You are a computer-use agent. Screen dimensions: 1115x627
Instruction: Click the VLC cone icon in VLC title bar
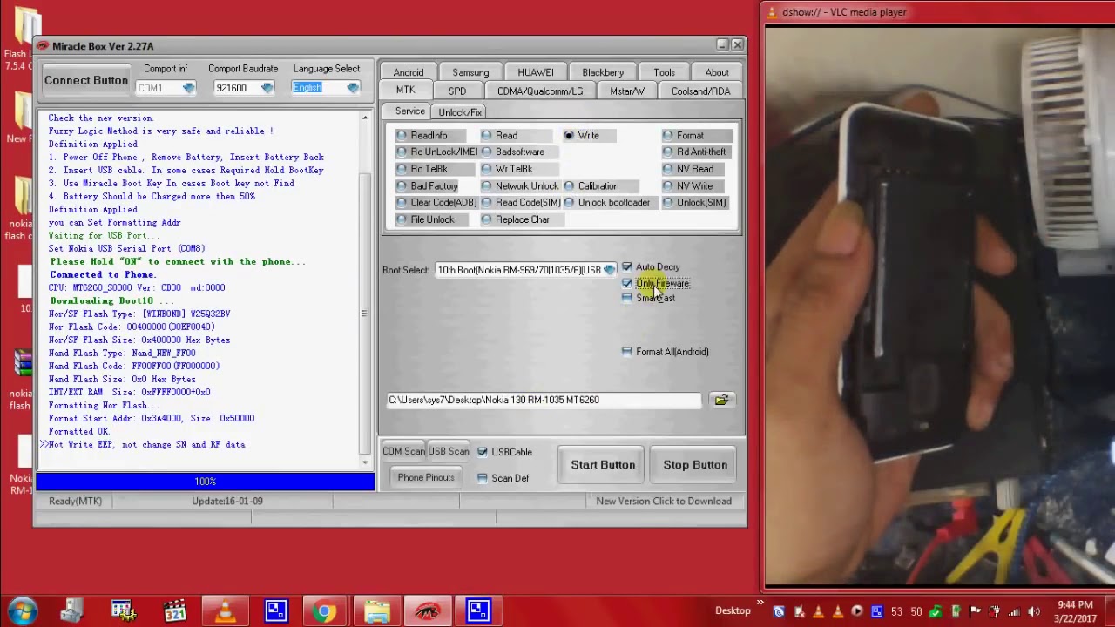[773, 12]
